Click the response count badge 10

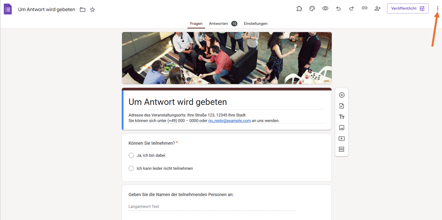click(234, 24)
